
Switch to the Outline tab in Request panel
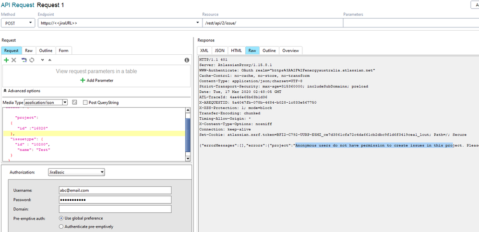click(46, 50)
